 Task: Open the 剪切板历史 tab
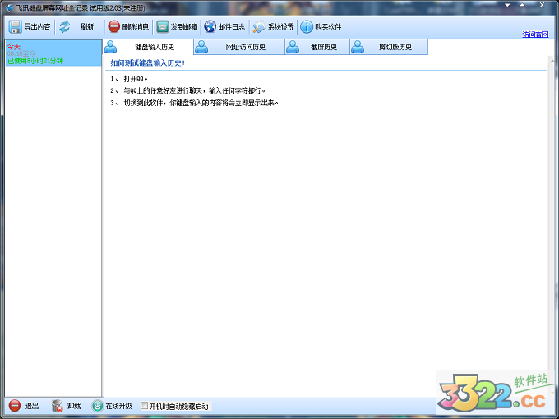tap(389, 47)
